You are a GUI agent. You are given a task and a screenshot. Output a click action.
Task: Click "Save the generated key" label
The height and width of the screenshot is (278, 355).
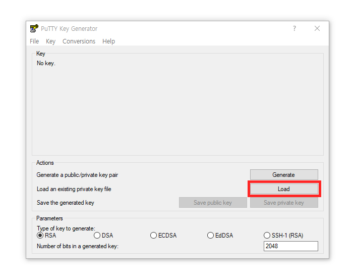click(x=66, y=203)
